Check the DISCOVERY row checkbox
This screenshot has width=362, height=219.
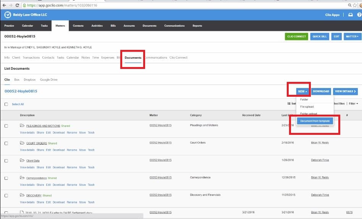6,196
